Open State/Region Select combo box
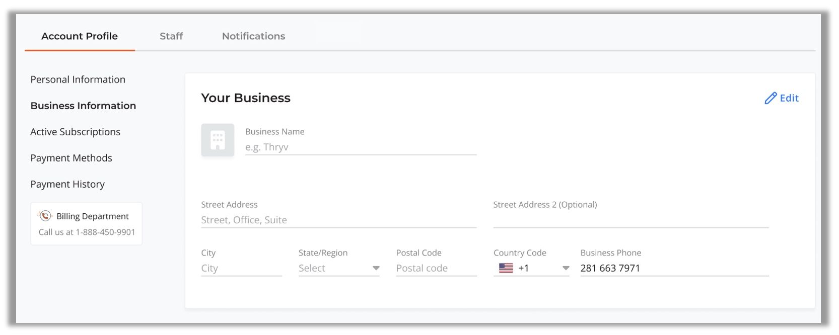Screen dimensions: 839x335 [x=332, y=268]
